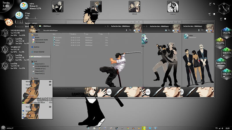Open the black-and-white artwork desktop shortcut
232x130 pixels.
tap(173, 6)
